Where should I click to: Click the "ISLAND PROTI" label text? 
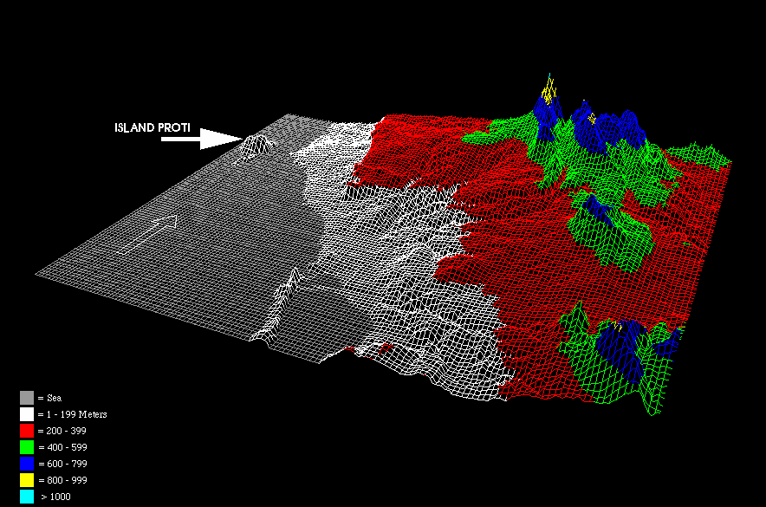153,127
